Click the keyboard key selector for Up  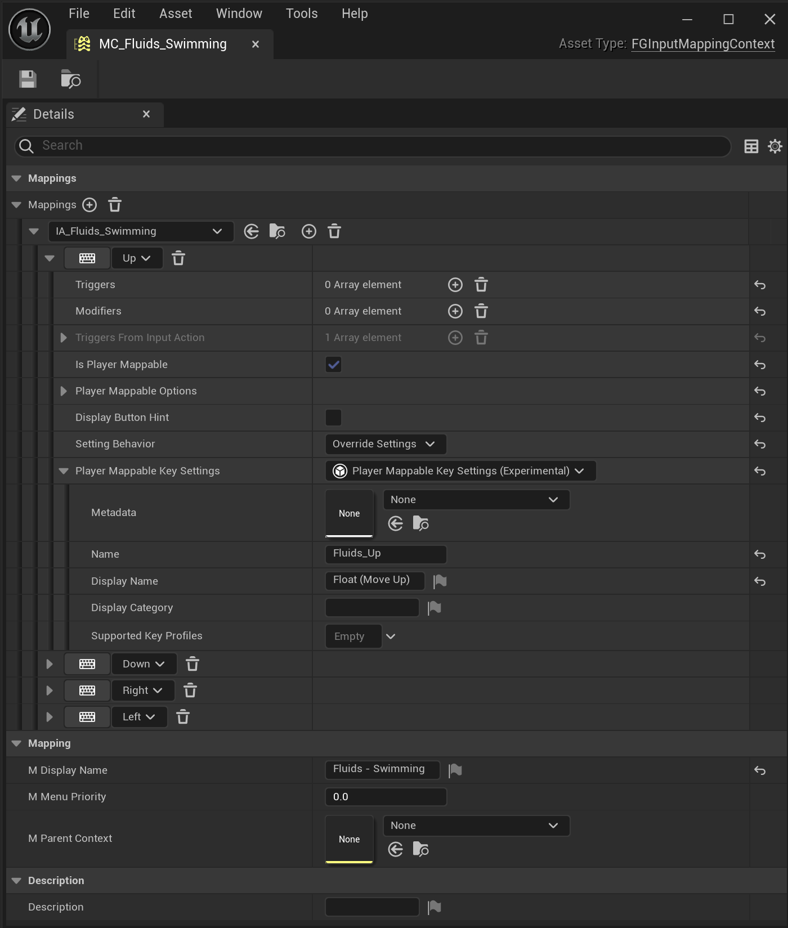(87, 258)
